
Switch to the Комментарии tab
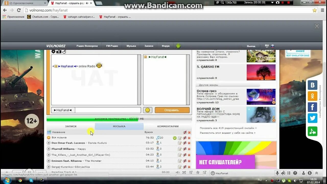click(x=168, y=126)
